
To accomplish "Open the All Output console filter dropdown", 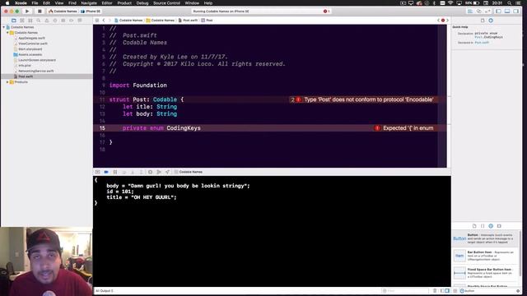I will coord(105,290).
